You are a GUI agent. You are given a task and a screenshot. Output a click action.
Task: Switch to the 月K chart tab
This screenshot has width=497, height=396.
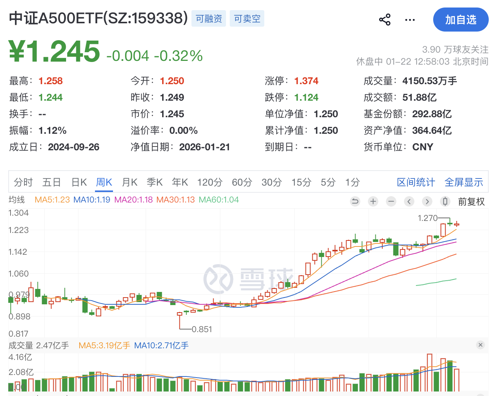coord(130,182)
